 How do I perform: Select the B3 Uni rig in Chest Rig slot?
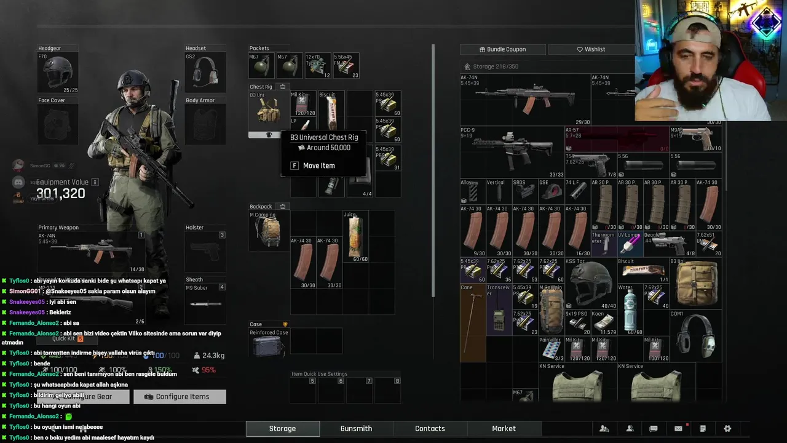click(x=267, y=111)
